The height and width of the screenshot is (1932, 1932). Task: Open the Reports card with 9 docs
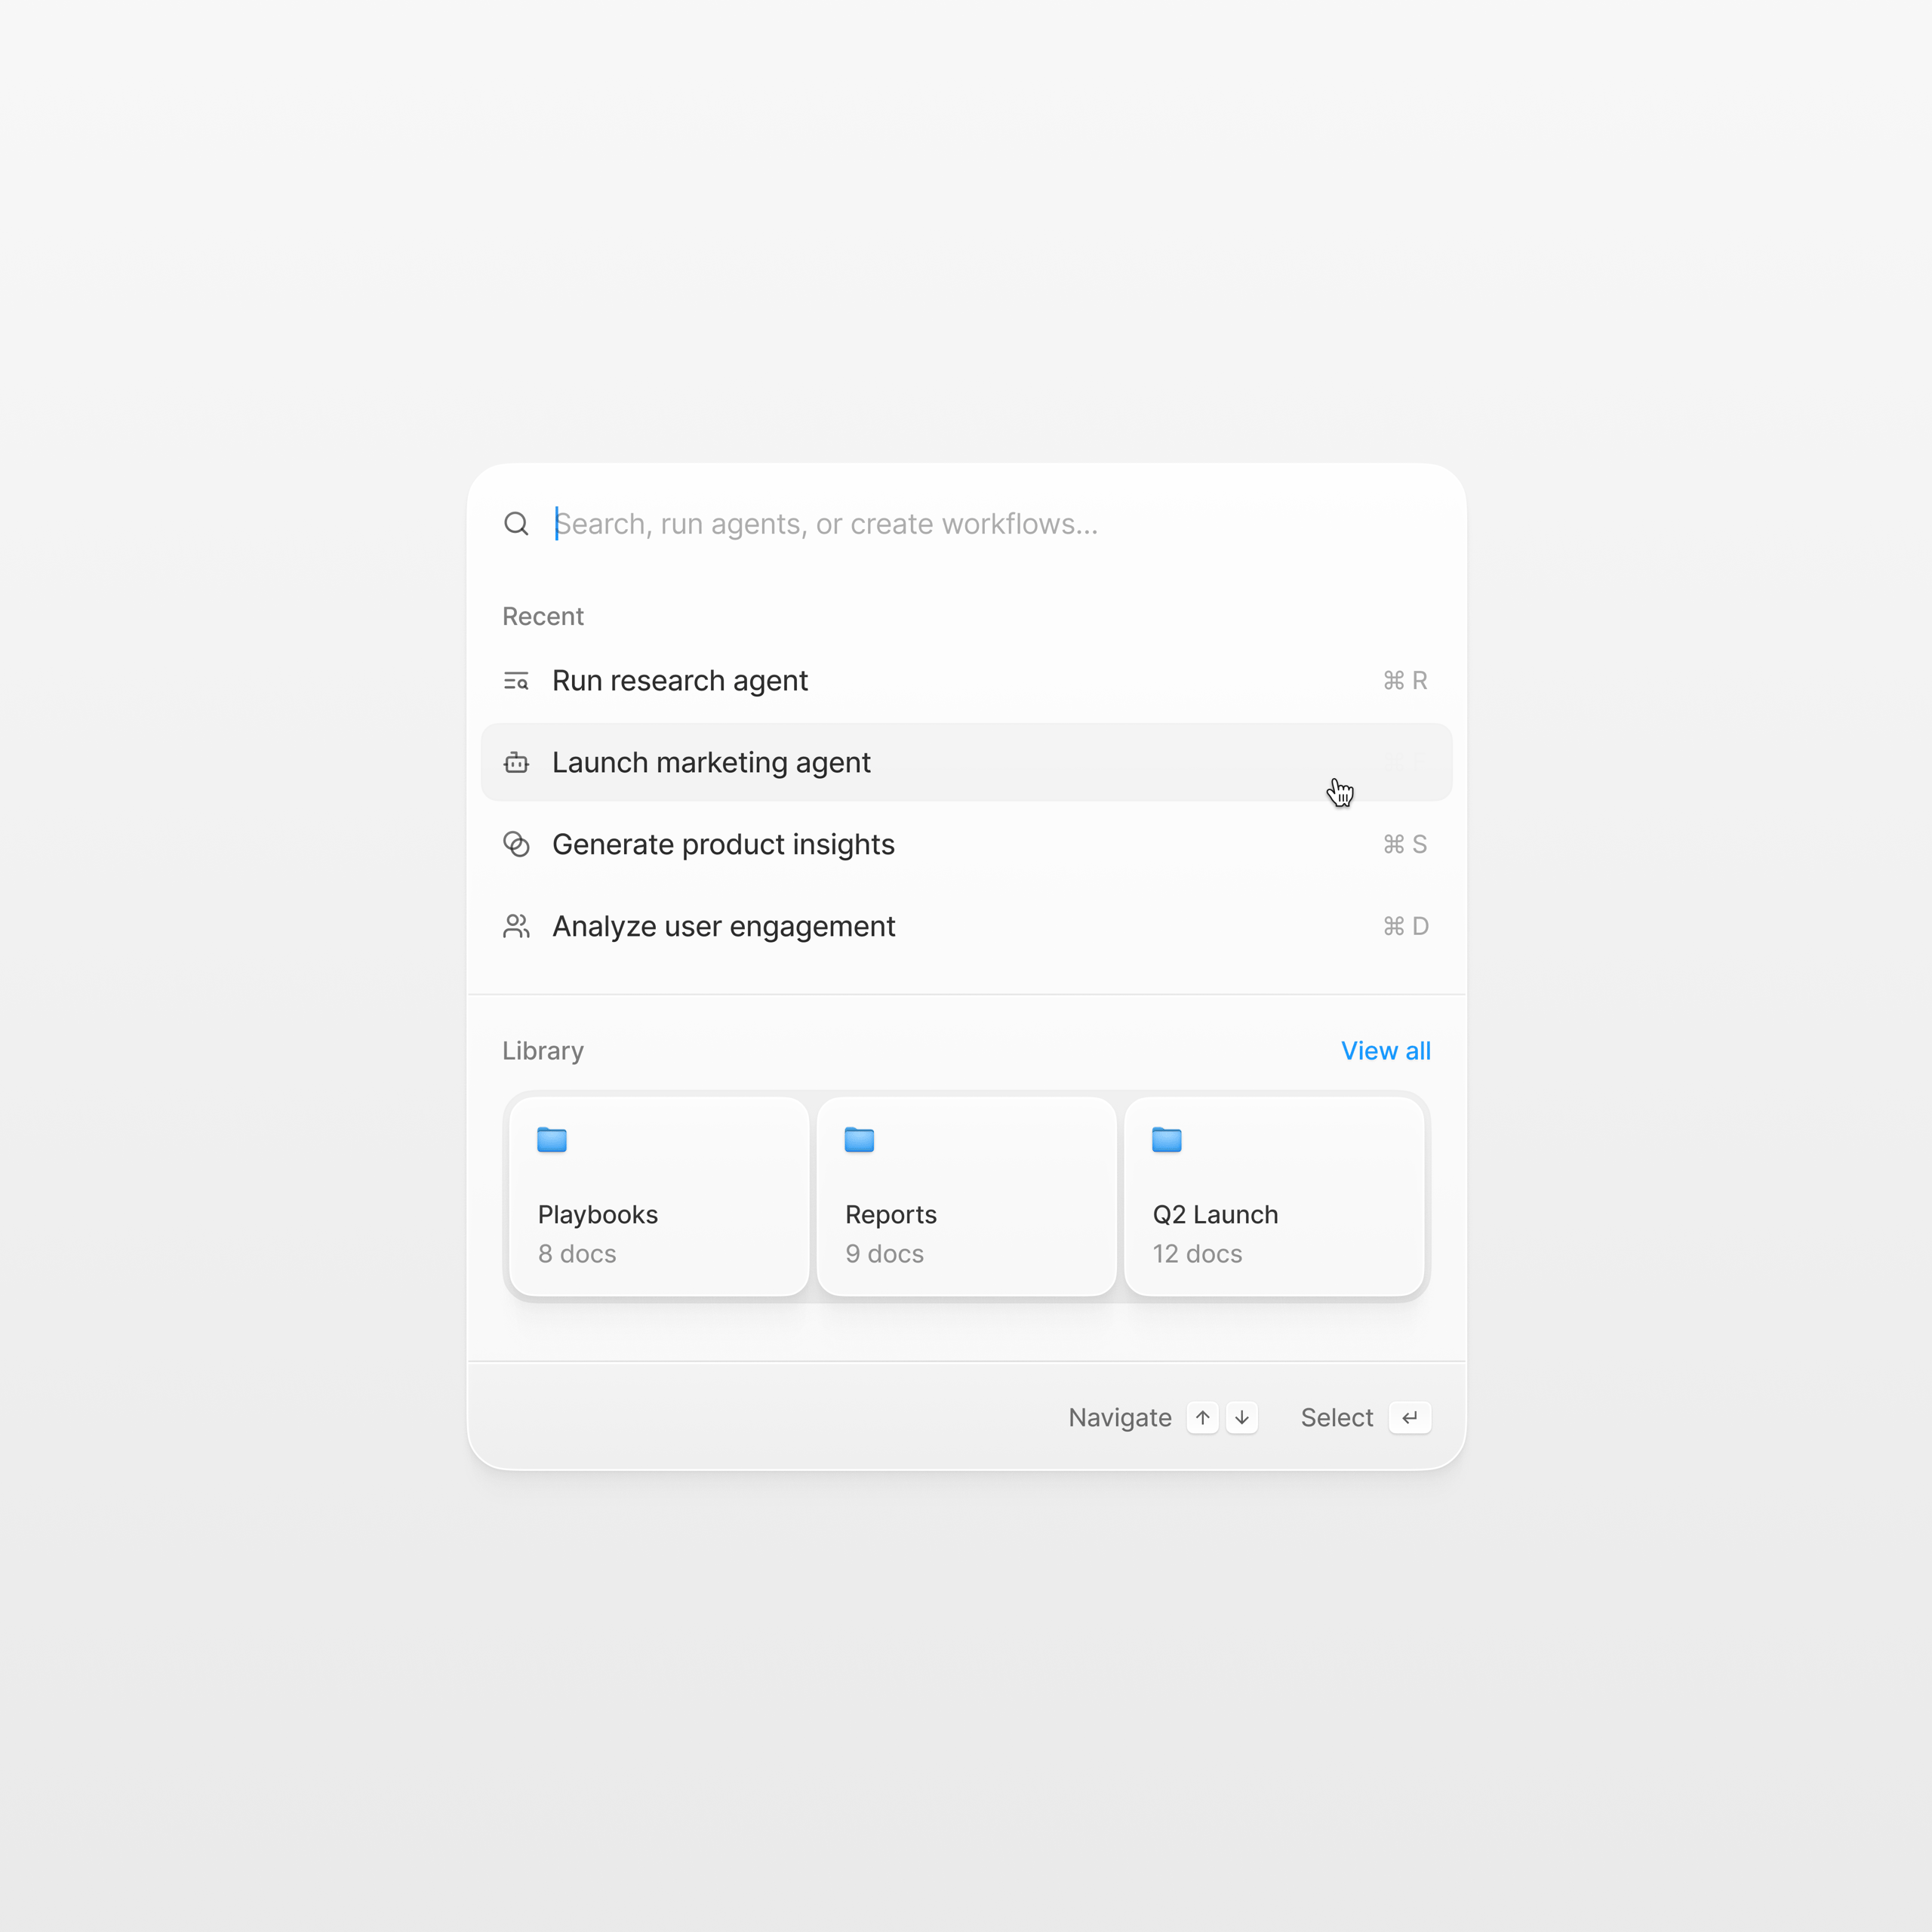pos(965,1196)
